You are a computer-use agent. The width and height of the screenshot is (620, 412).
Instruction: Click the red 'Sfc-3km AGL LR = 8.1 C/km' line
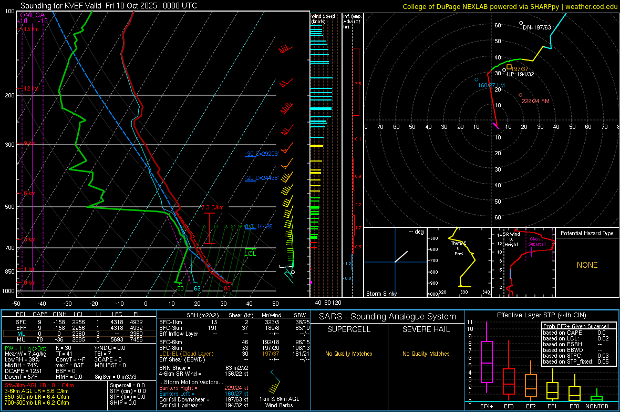point(39,386)
